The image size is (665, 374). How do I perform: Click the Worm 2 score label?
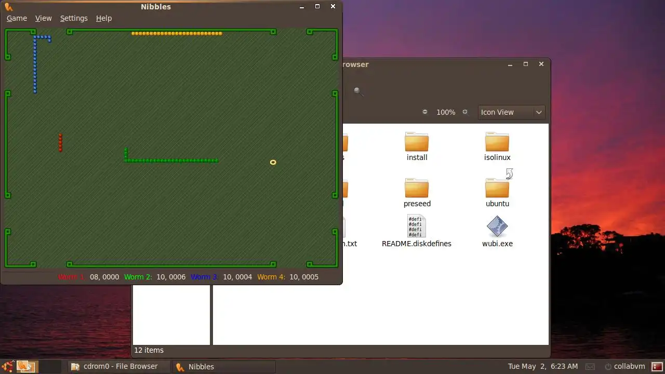[x=138, y=277]
